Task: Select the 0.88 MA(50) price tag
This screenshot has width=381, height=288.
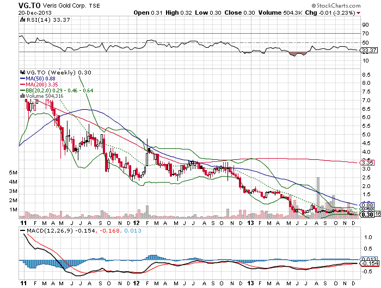Action: coord(366,205)
